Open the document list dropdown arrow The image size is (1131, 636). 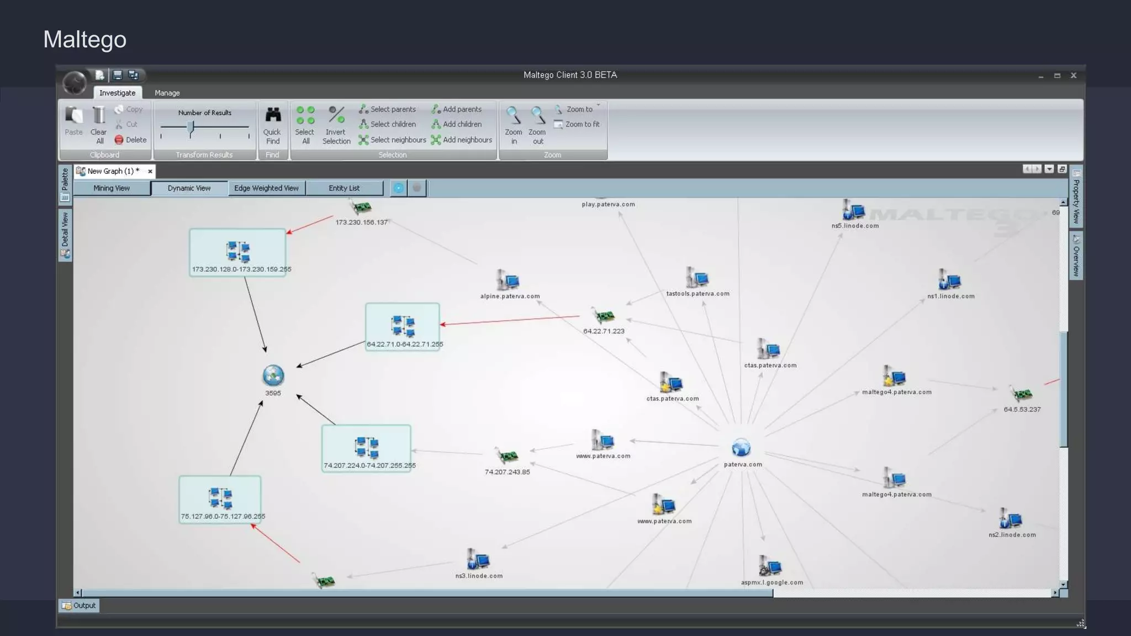tap(1049, 169)
